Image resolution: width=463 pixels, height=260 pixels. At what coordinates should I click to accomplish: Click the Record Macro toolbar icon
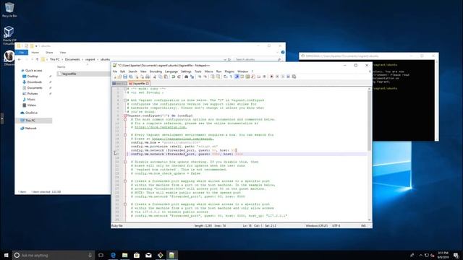click(x=272, y=77)
